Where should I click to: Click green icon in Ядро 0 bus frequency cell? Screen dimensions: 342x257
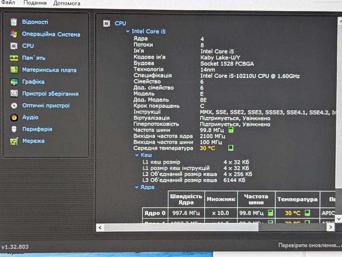270,213
